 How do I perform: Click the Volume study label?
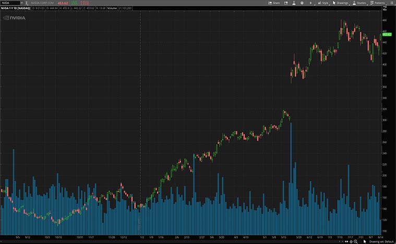tap(112, 8)
